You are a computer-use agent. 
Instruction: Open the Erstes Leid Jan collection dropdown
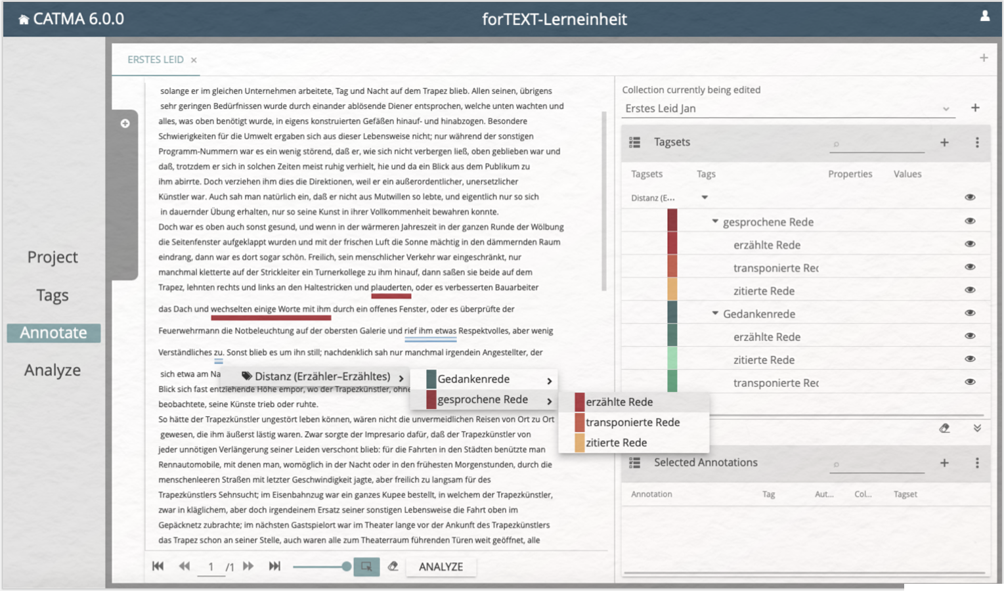point(946,108)
